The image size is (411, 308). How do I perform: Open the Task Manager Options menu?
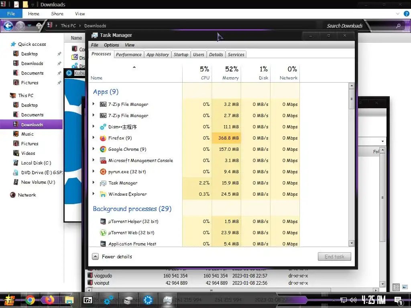pos(112,45)
